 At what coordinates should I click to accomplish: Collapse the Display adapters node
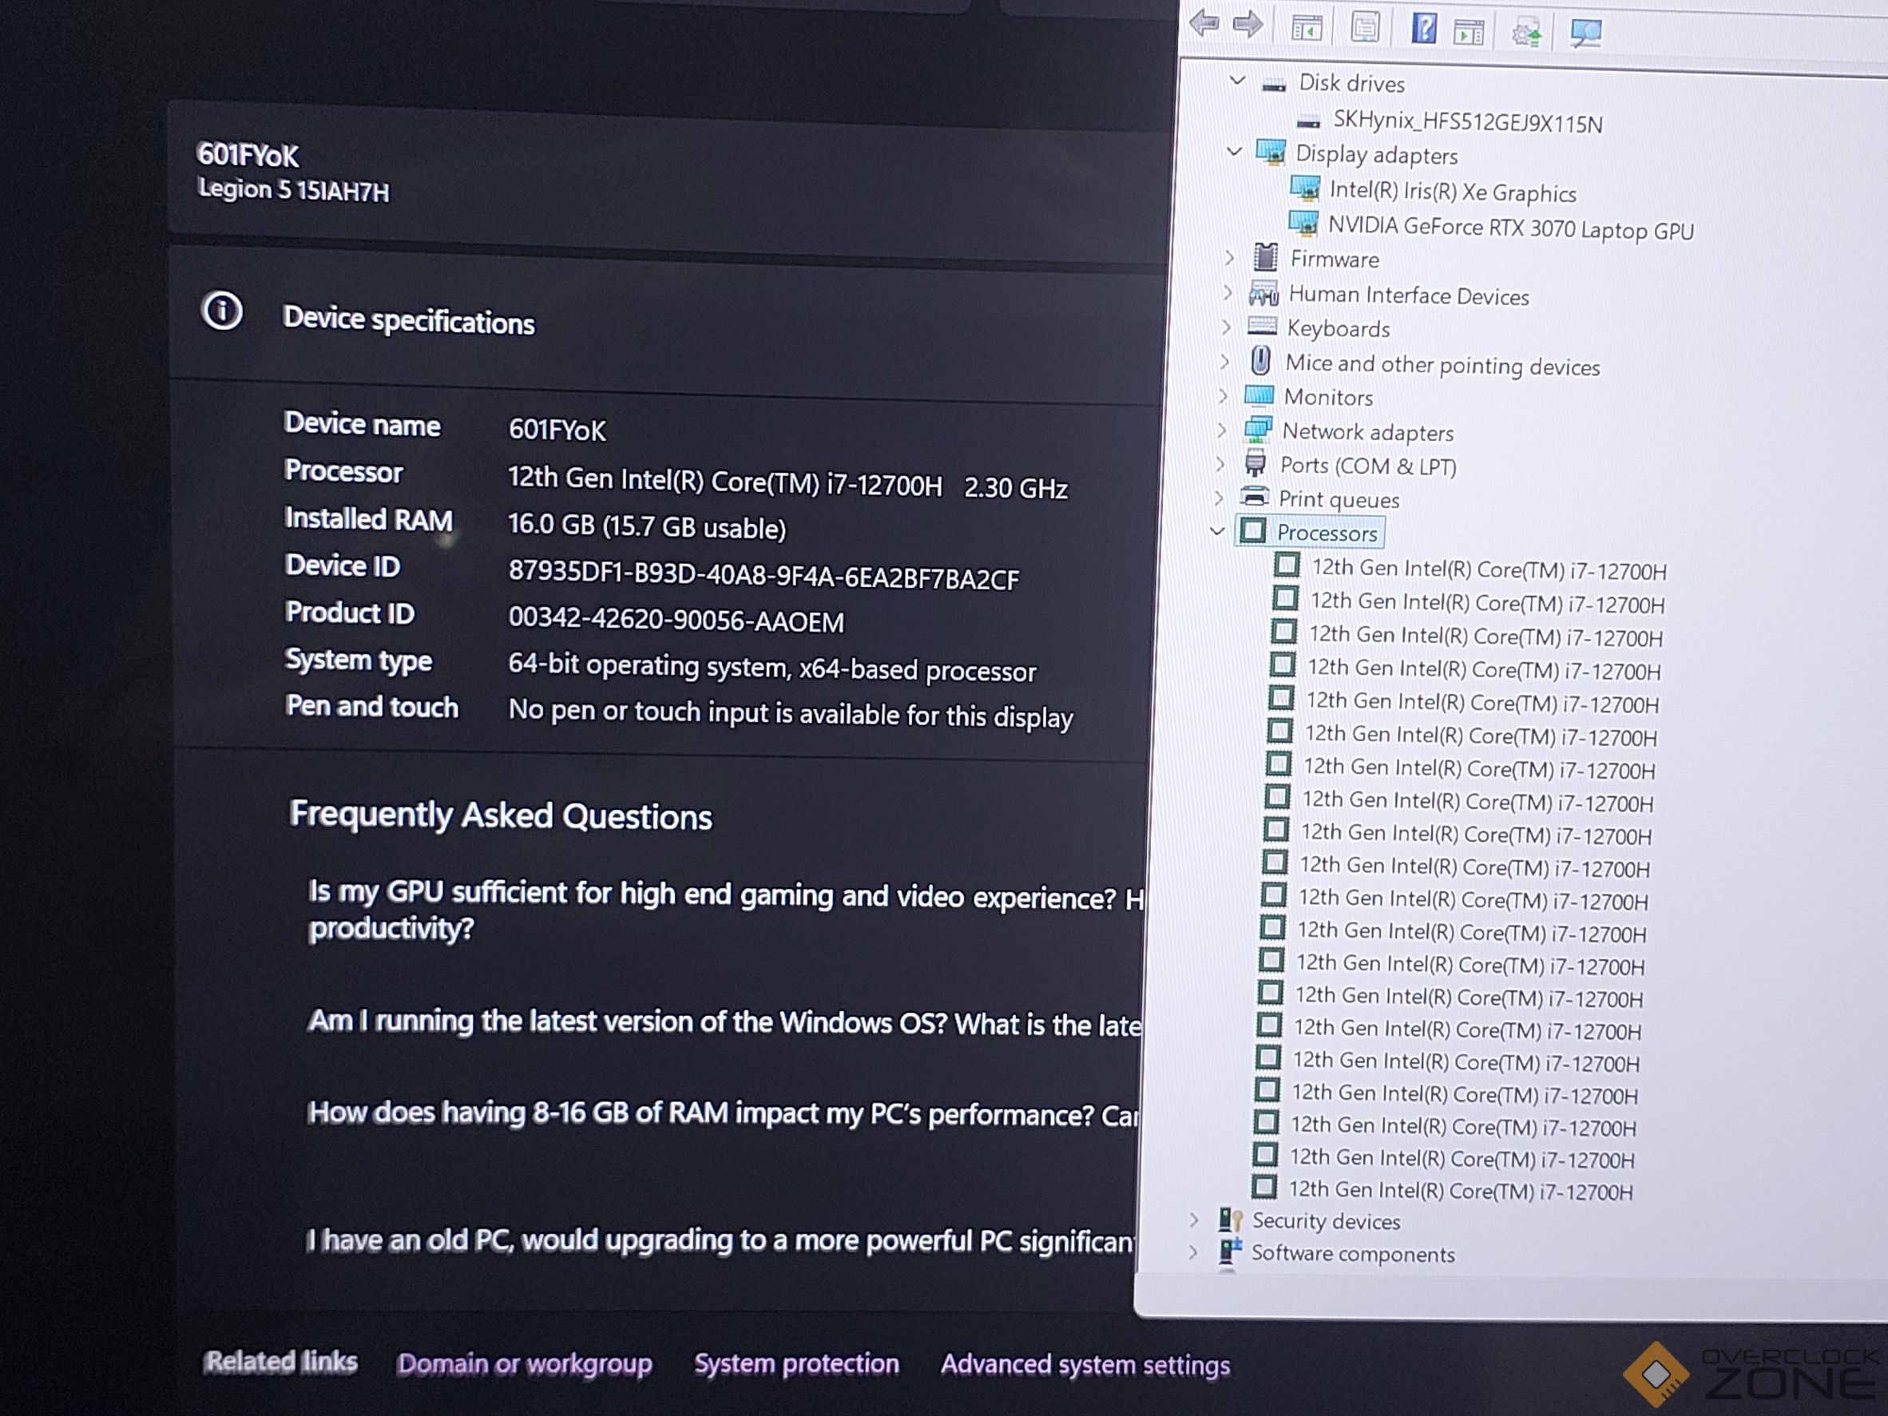(x=1234, y=152)
